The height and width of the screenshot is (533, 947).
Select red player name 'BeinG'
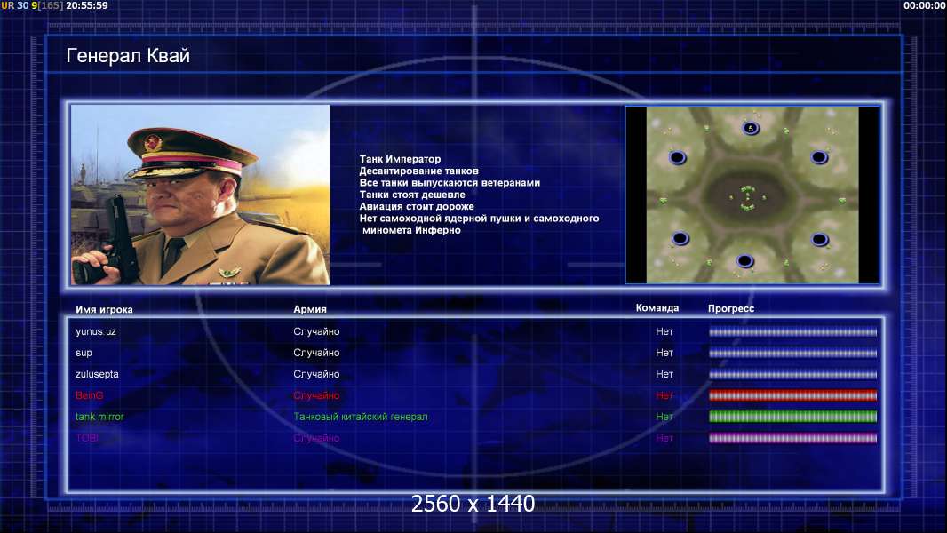tap(90, 395)
